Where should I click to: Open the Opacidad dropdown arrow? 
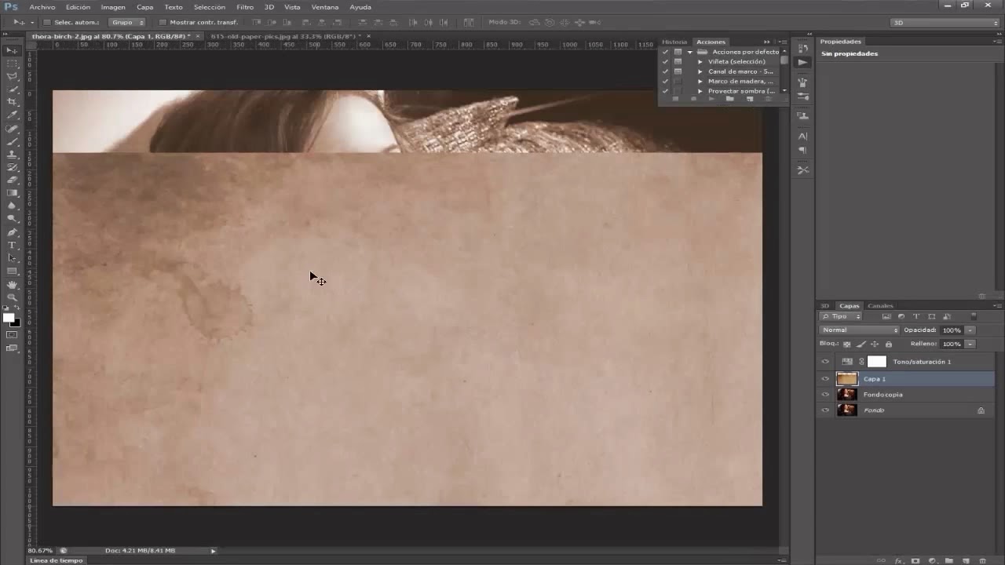(x=970, y=330)
